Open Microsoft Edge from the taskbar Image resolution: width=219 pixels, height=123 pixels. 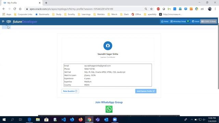(x=29, y=120)
